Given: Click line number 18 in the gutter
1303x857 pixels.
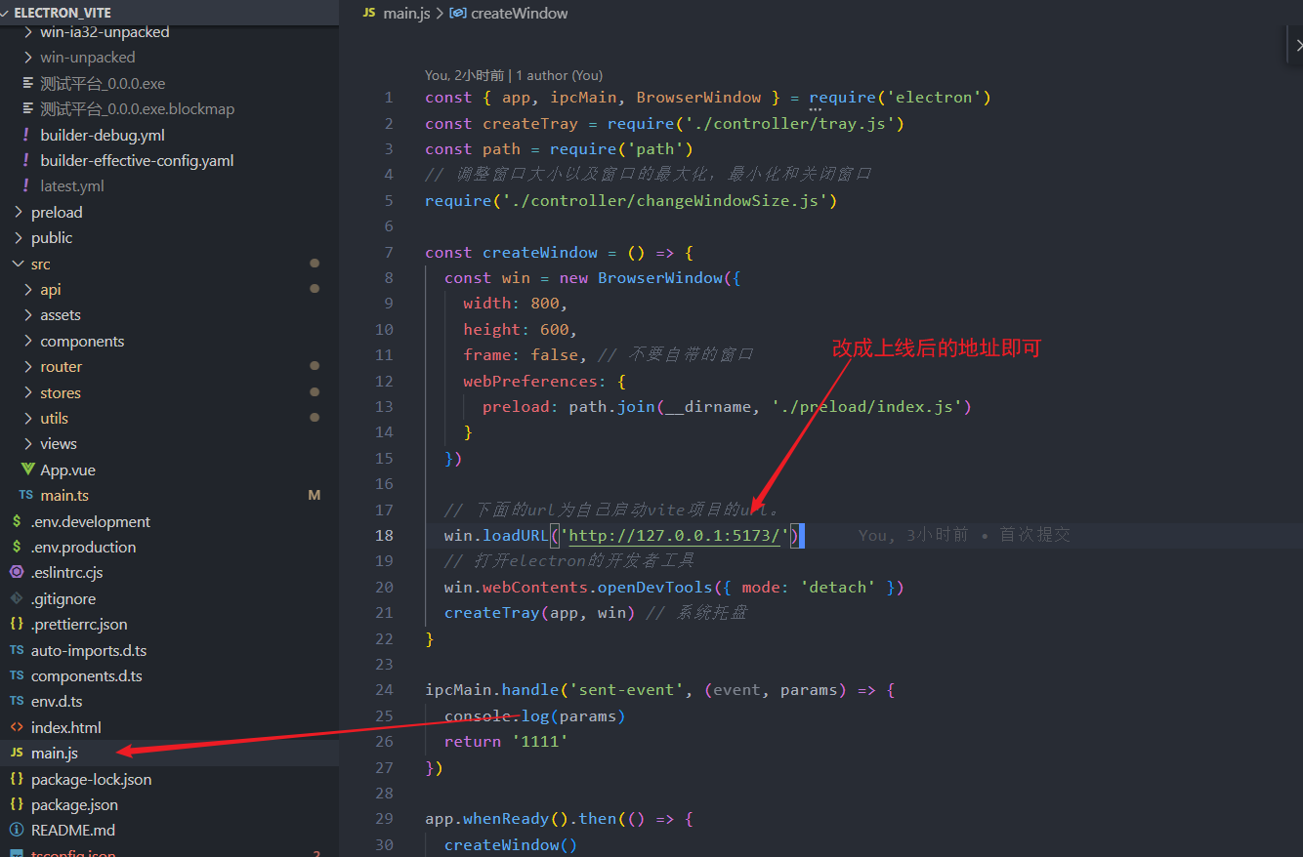Looking at the screenshot, I should (384, 536).
